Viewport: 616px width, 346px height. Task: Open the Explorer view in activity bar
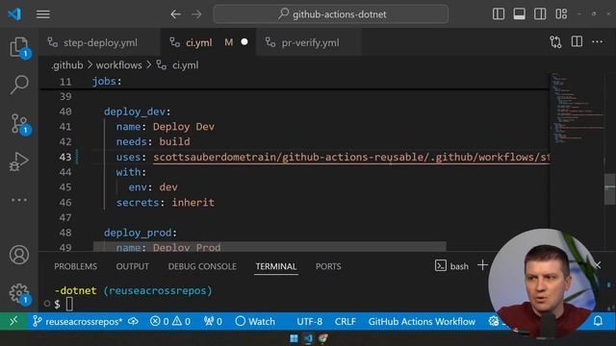(19, 47)
